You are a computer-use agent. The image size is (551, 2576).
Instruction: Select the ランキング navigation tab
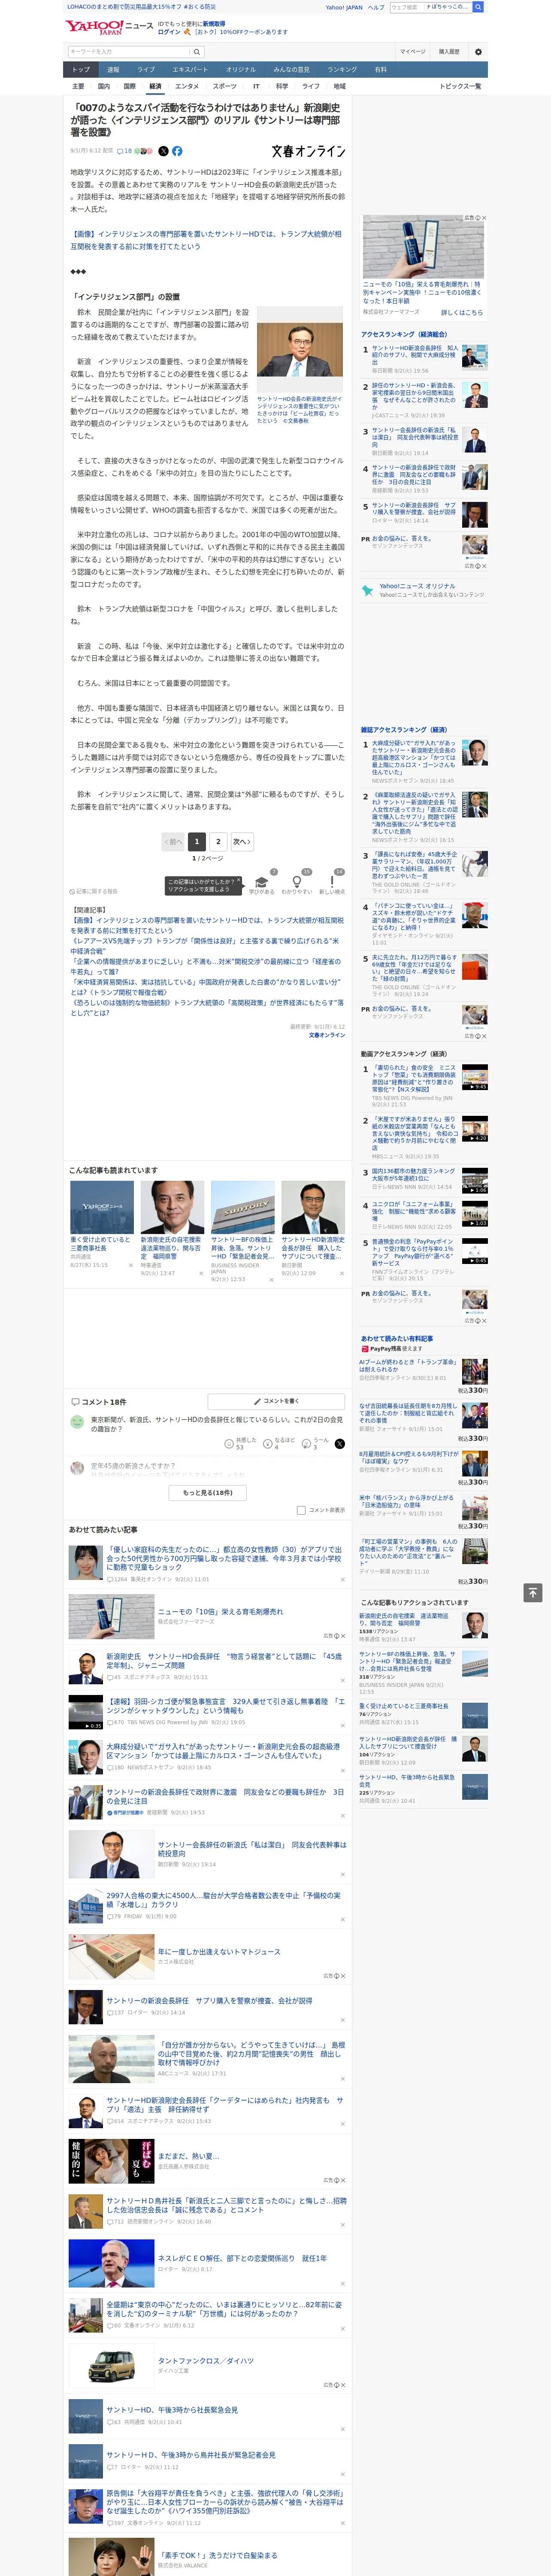coord(342,69)
